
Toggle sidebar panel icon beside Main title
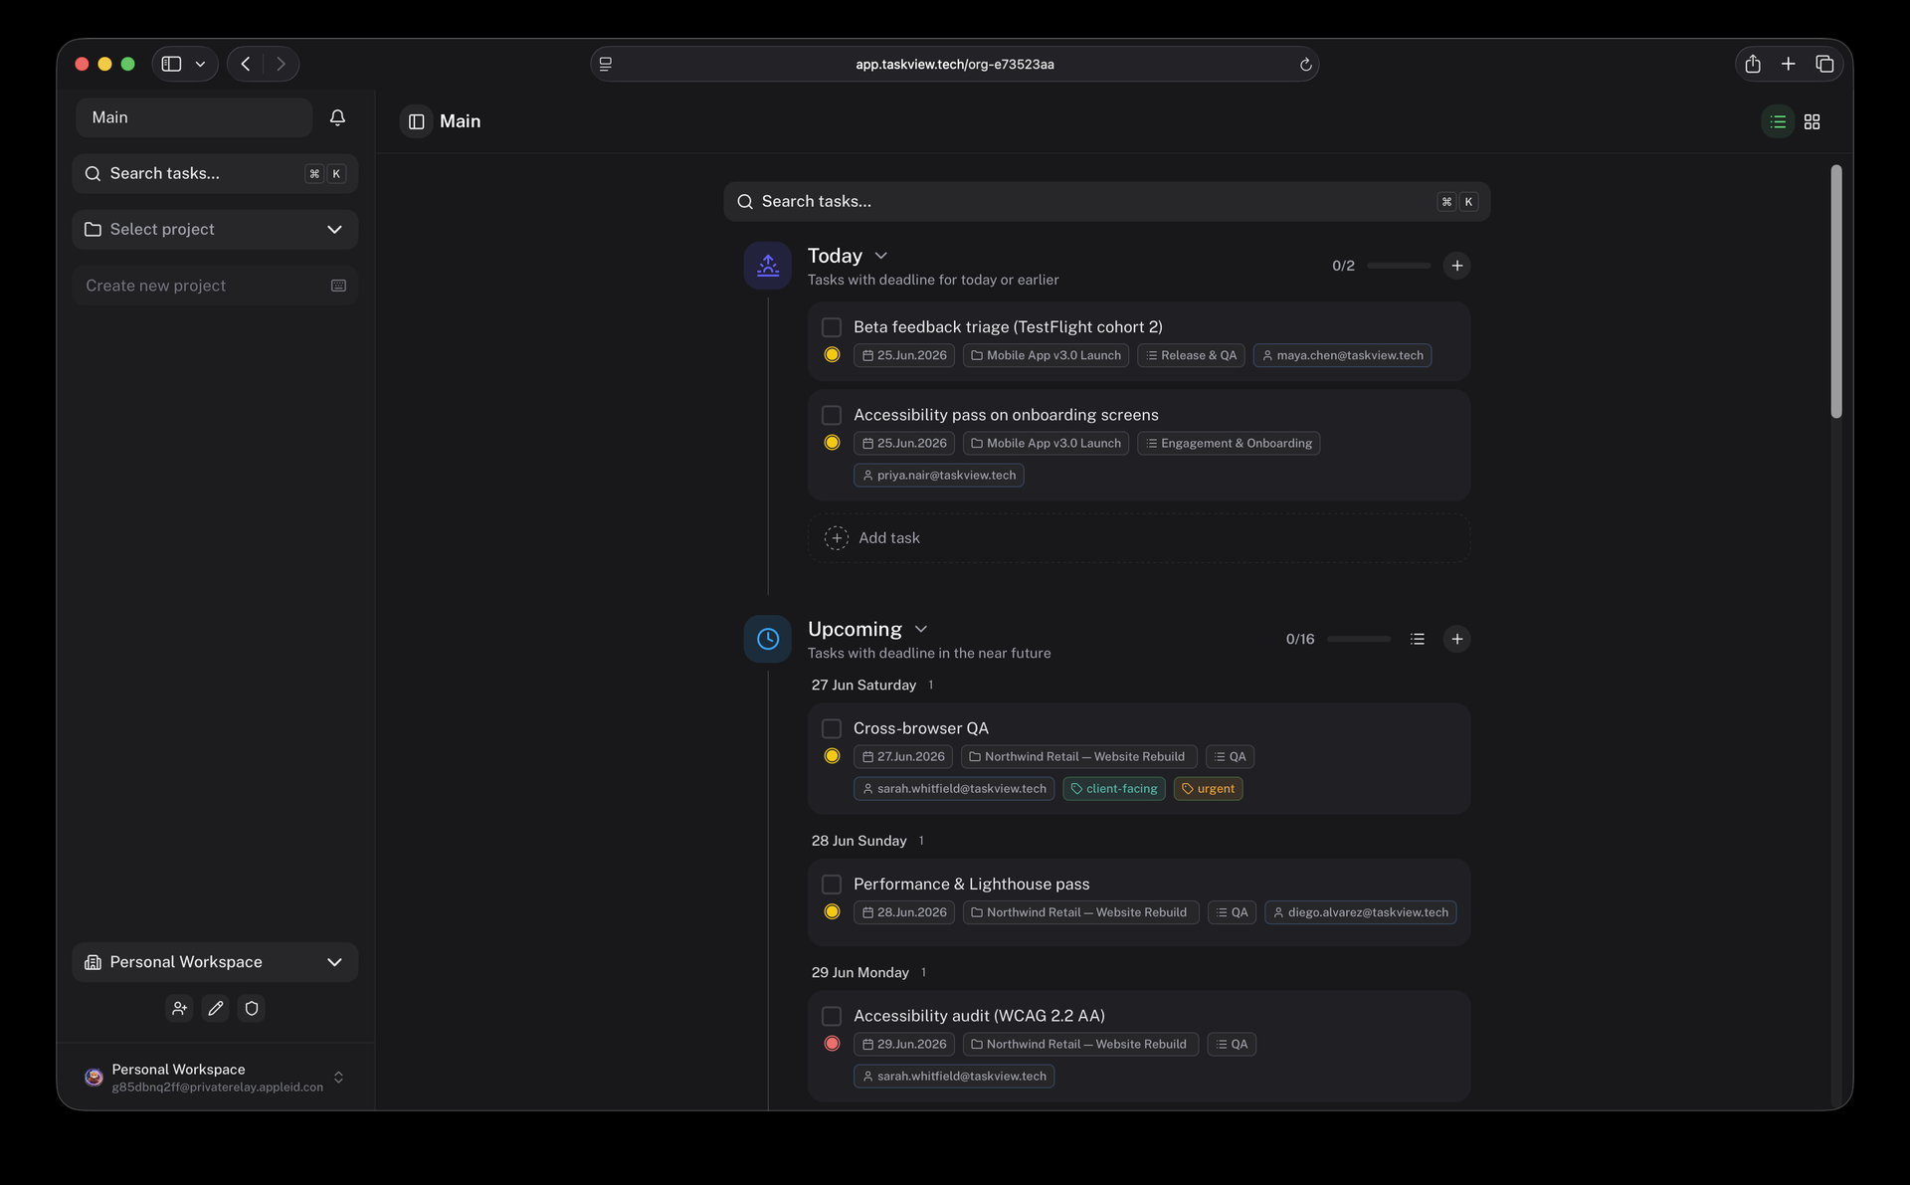coord(417,121)
